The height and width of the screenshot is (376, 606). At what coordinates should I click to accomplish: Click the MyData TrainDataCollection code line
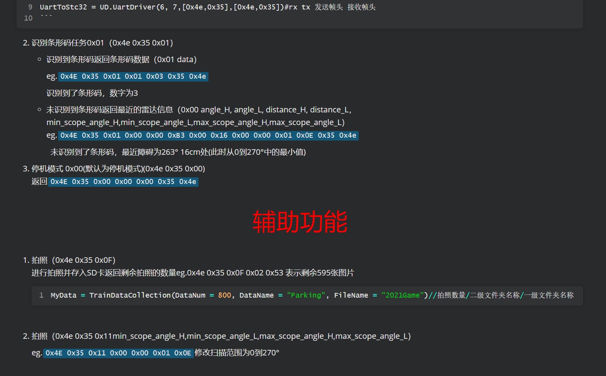pos(312,295)
